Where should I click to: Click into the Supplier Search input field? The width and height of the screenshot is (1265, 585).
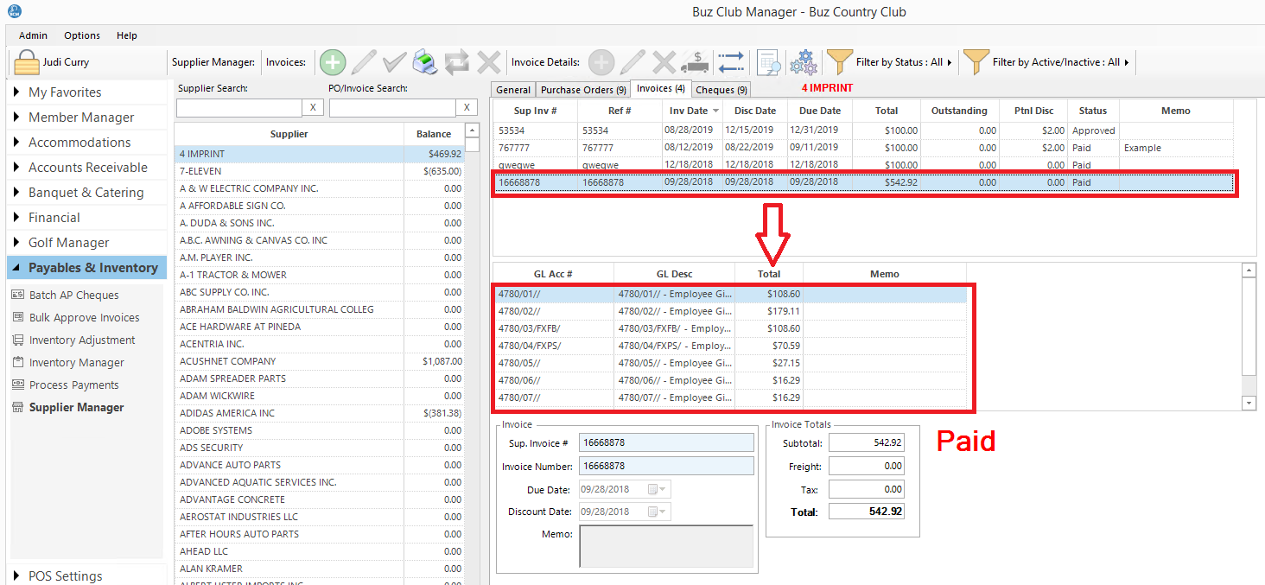238,107
